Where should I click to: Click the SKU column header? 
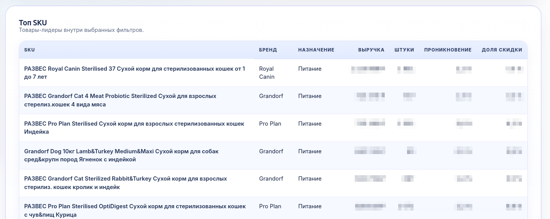point(29,50)
